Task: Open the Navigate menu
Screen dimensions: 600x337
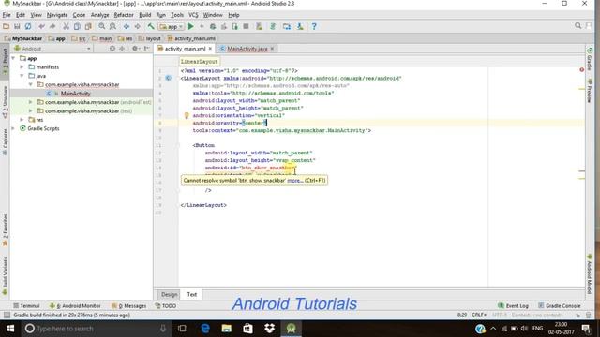Action: (57, 15)
